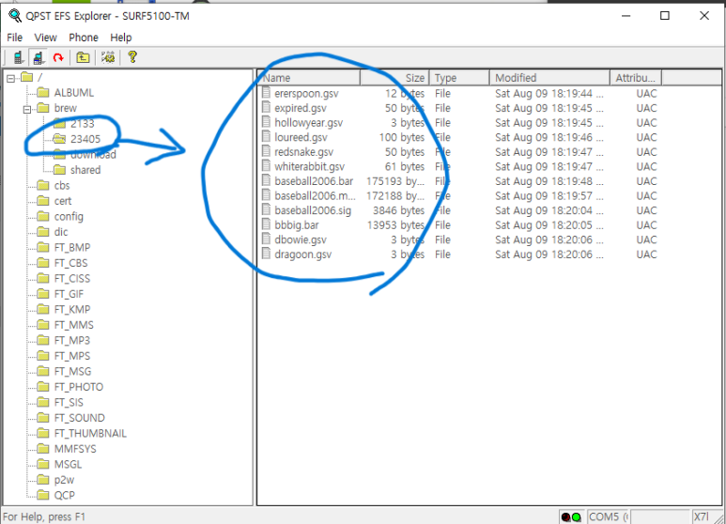Click the folder icon of cbs

(43, 185)
